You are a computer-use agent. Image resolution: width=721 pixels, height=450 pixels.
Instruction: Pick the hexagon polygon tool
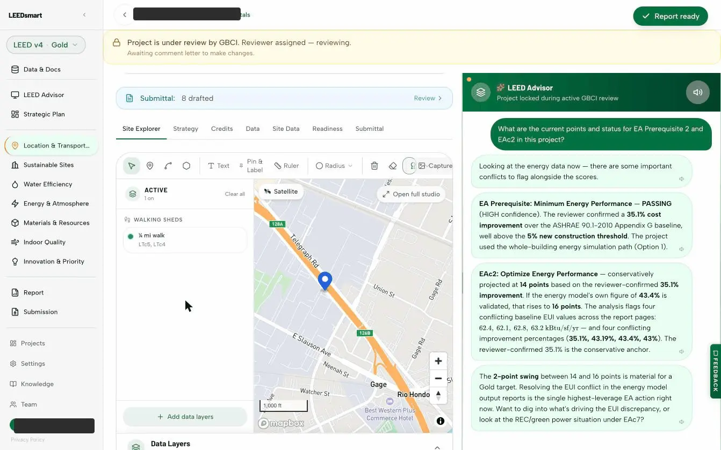coord(186,166)
